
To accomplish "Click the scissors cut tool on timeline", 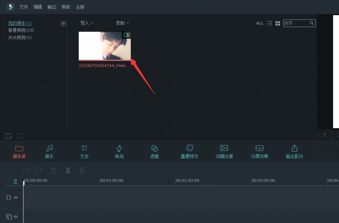I will click(67, 171).
